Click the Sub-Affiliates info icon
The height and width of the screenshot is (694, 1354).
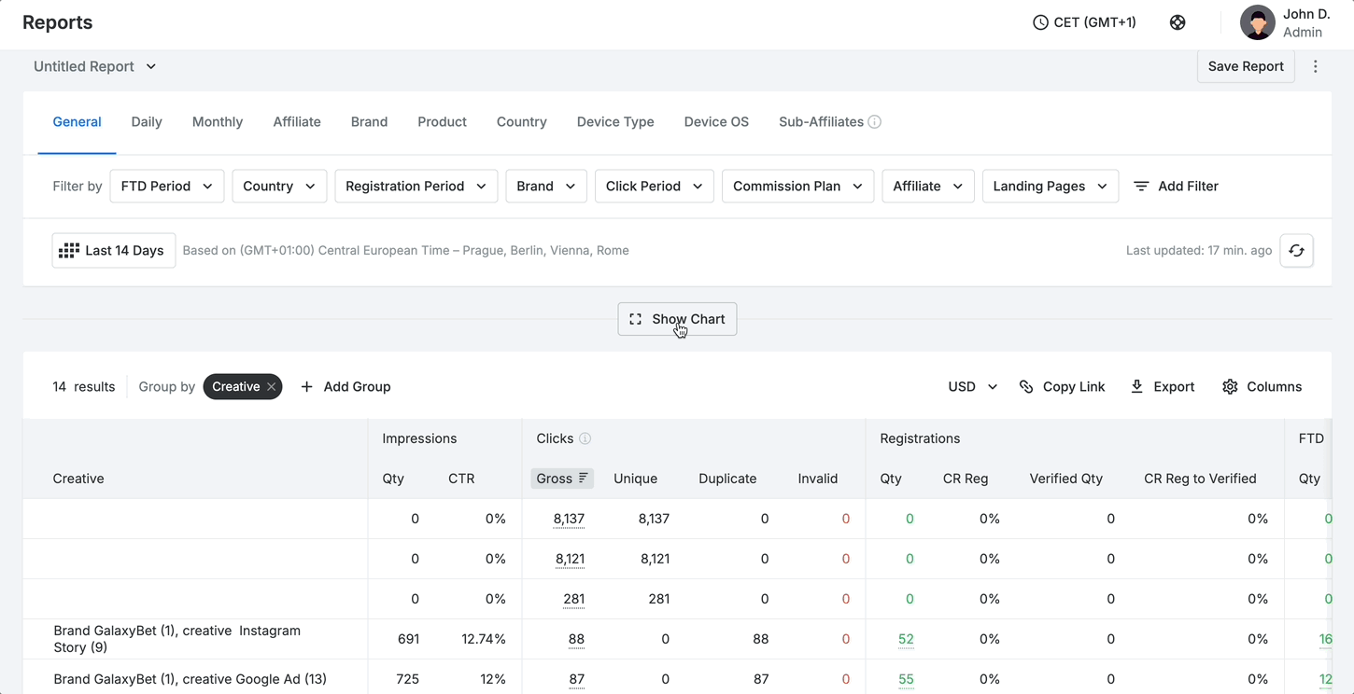(875, 122)
